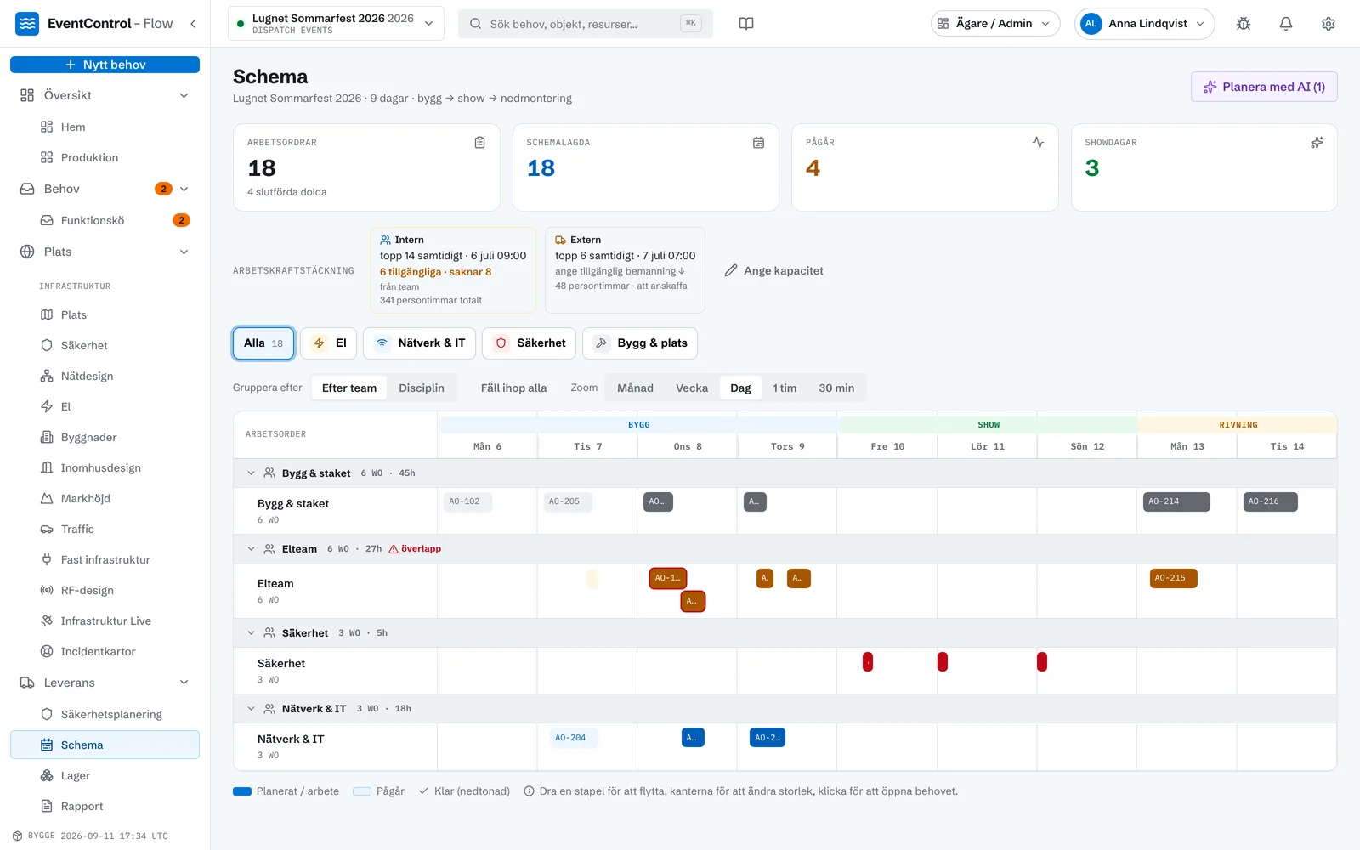The width and height of the screenshot is (1360, 850).
Task: Open the Ägare / Admin role dropdown
Action: pos(995,24)
